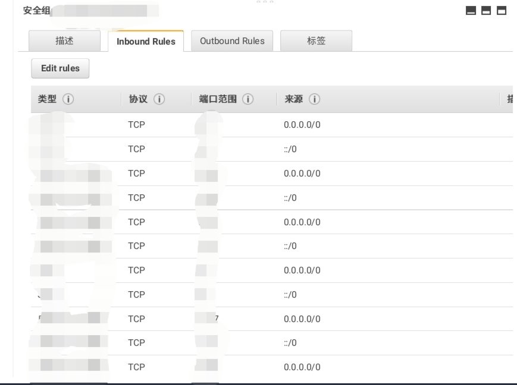
Task: Select the Inbound Rules tab
Action: point(146,42)
